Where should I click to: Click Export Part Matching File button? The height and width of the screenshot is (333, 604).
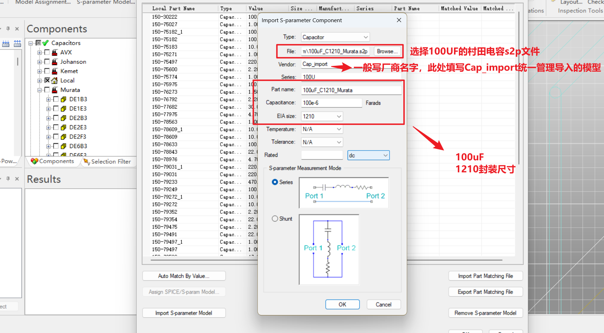coord(485,292)
